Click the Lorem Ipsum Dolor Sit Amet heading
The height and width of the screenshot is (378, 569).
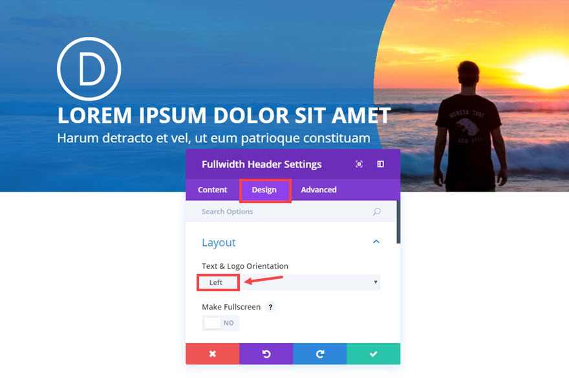tap(224, 115)
